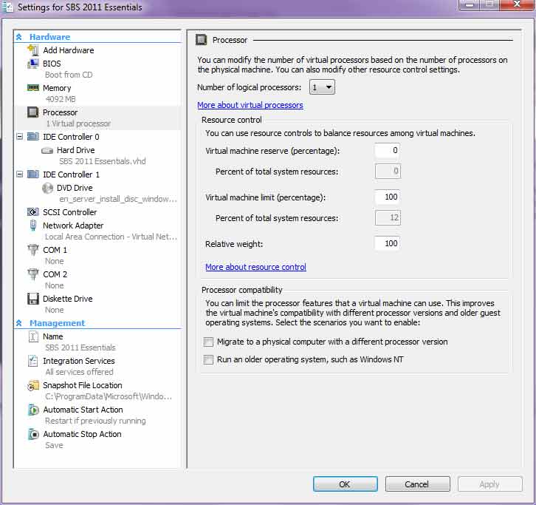This screenshot has height=505, width=536.
Task: Click 'Local Area Connection - Virtual Net...' text
Action: click(111, 237)
